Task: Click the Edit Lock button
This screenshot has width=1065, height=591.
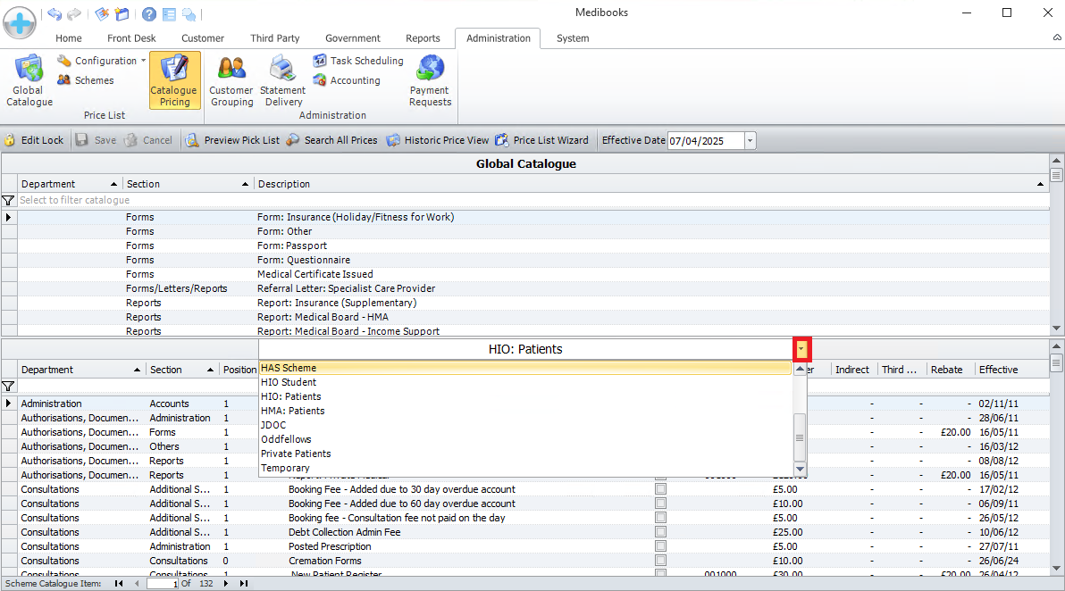Action: point(34,140)
